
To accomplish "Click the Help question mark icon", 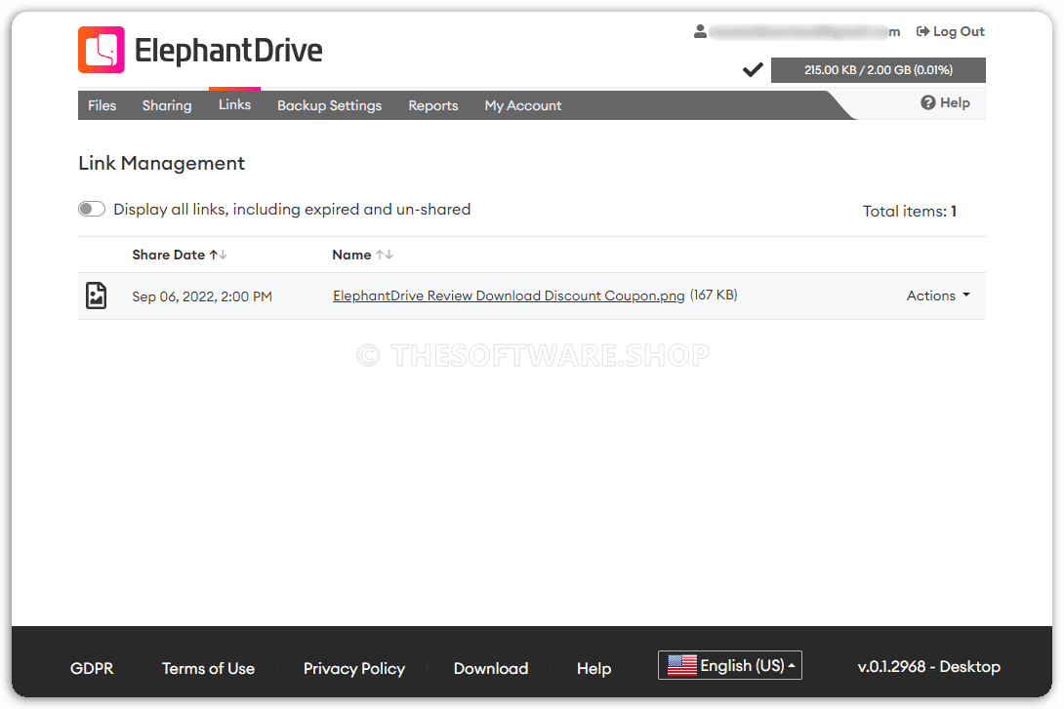I will 927,102.
